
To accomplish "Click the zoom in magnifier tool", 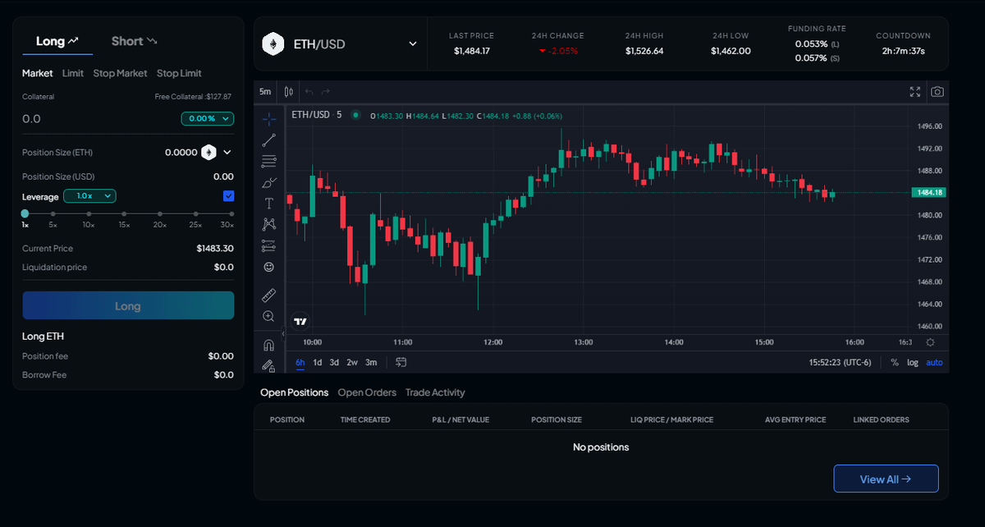I will [x=268, y=316].
